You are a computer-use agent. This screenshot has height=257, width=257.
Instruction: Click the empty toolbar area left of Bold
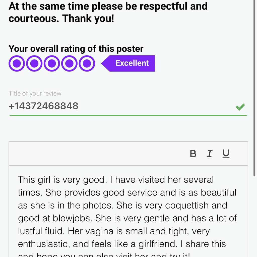[x=95, y=154]
